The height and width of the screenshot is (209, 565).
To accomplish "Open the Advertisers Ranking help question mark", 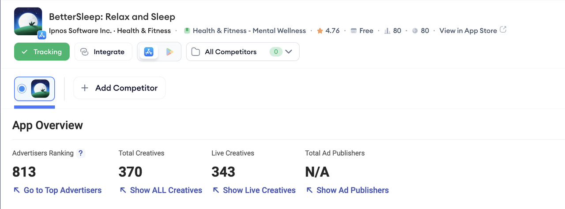I will click(80, 153).
